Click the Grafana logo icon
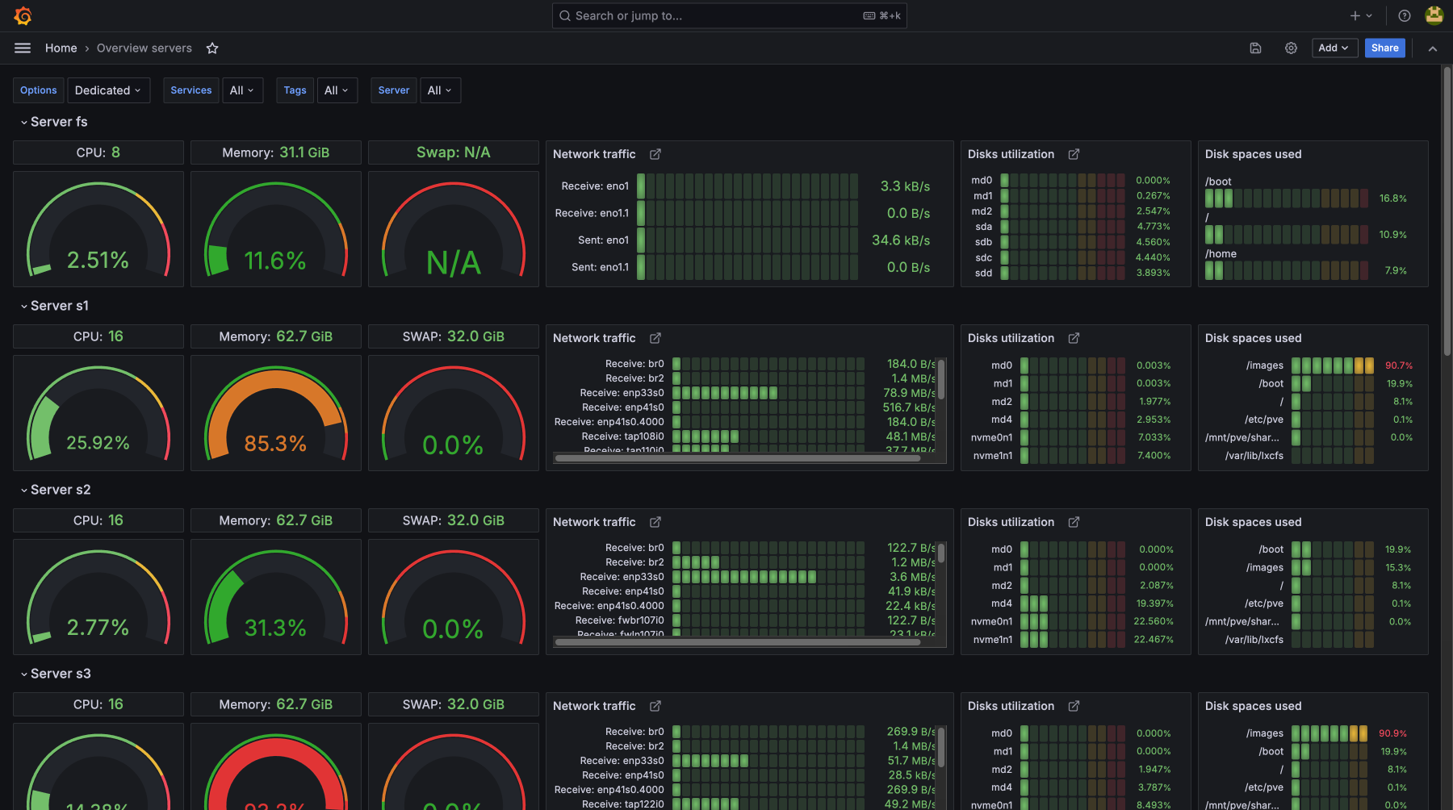Image resolution: width=1453 pixels, height=810 pixels. 23,15
